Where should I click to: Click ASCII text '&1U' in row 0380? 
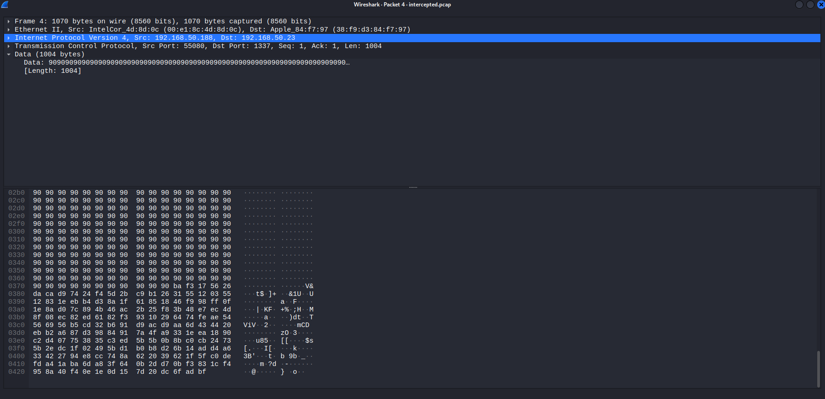[295, 294]
